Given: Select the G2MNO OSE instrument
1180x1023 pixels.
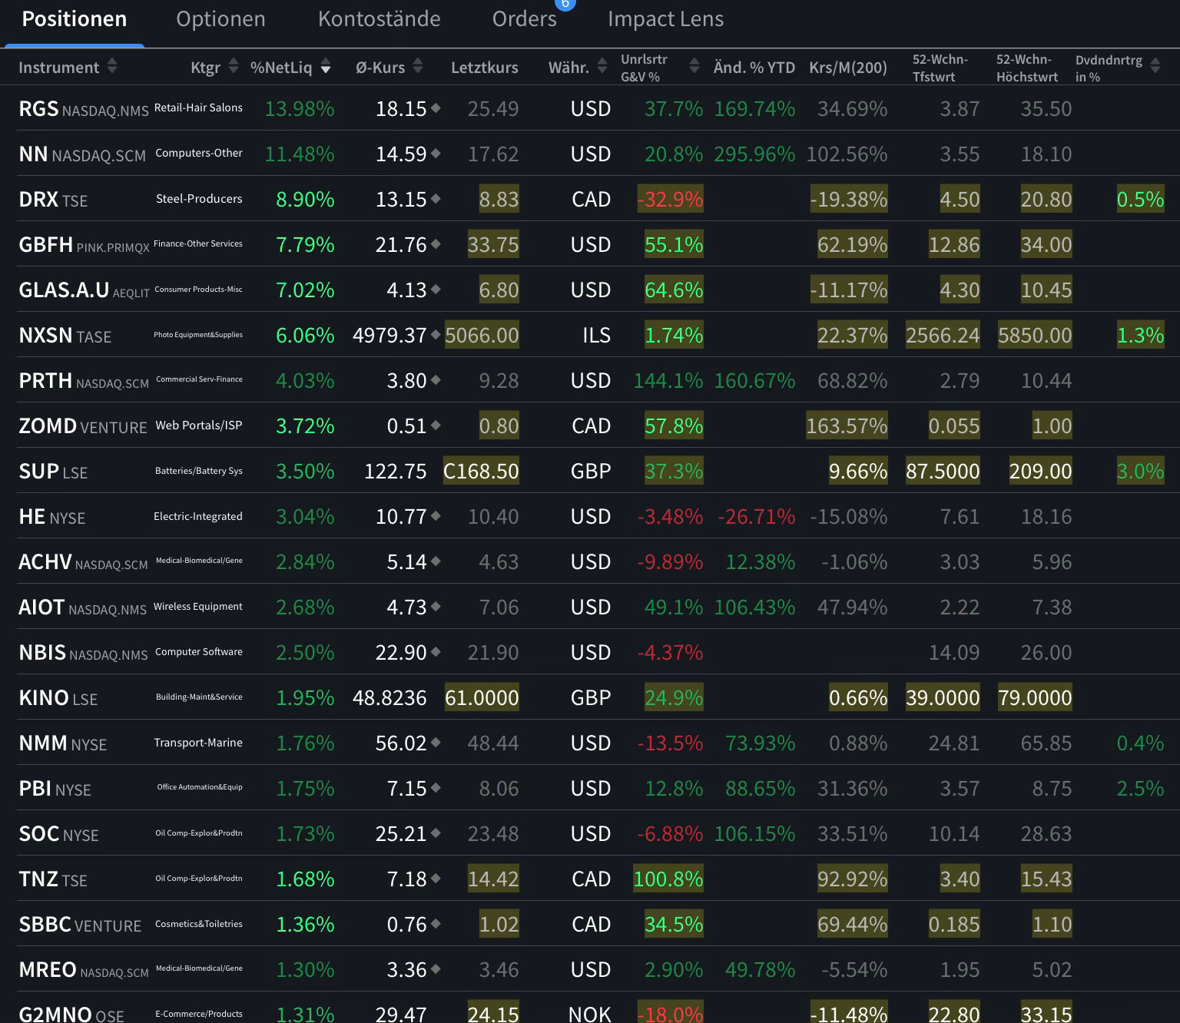Looking at the screenshot, I should pos(71,1014).
